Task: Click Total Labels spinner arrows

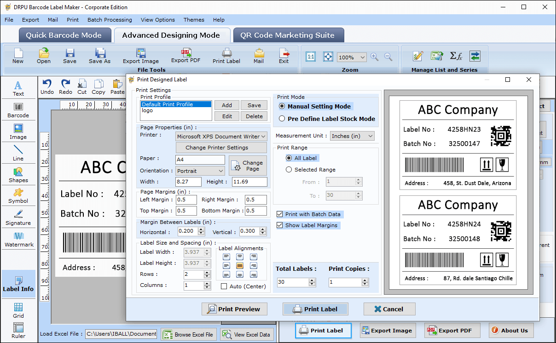Action: coord(312,282)
